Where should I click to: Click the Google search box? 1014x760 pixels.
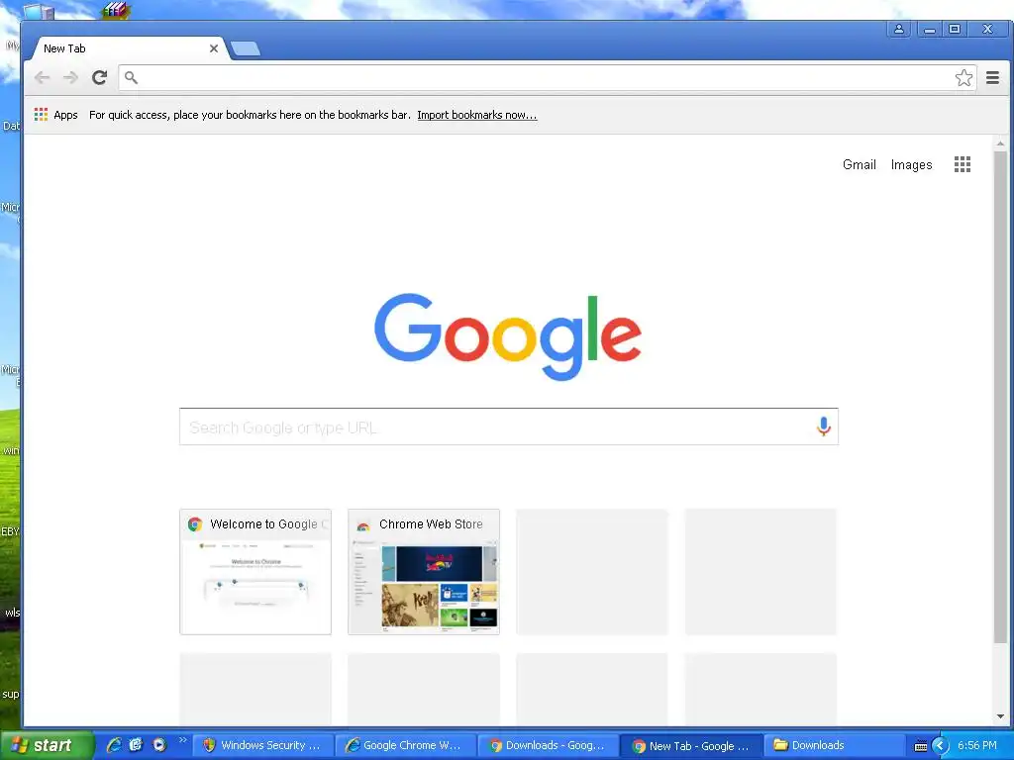coord(509,427)
